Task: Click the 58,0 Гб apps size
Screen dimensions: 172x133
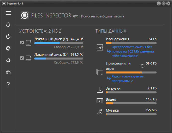Action: 151,64
